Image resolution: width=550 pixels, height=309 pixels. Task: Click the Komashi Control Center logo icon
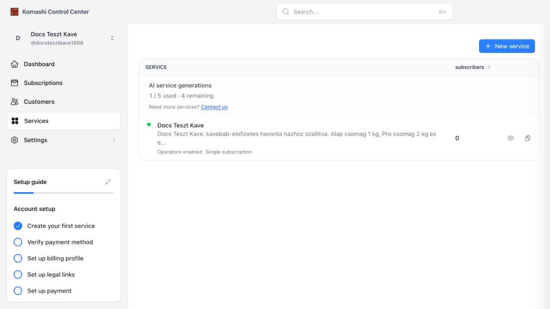point(14,12)
